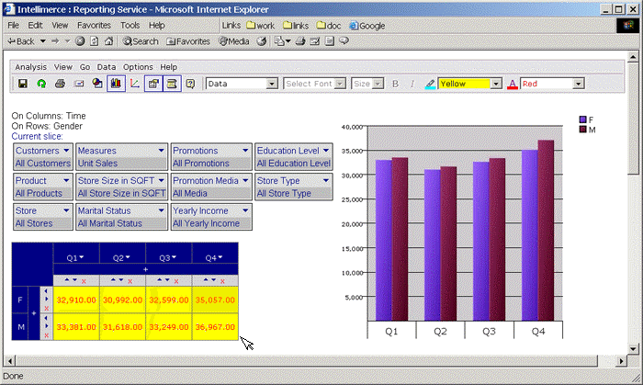The width and height of the screenshot is (643, 385).
Task: Click the Current slice link
Action: 38,137
